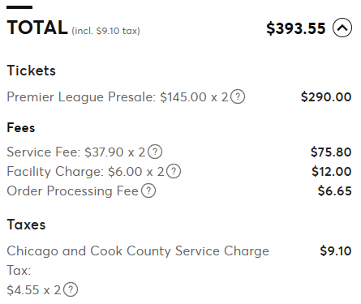Click the incl. $9.10 tax note

pos(106,31)
